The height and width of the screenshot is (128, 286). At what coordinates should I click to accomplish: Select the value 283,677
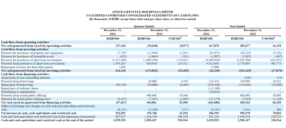(x=245, y=46)
